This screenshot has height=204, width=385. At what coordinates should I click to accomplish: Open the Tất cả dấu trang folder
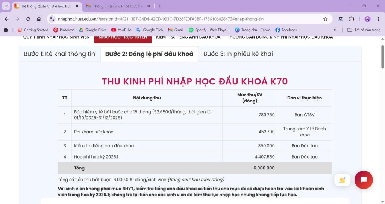point(364,30)
